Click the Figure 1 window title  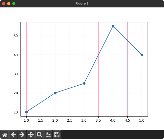pyautogui.click(x=82, y=4)
